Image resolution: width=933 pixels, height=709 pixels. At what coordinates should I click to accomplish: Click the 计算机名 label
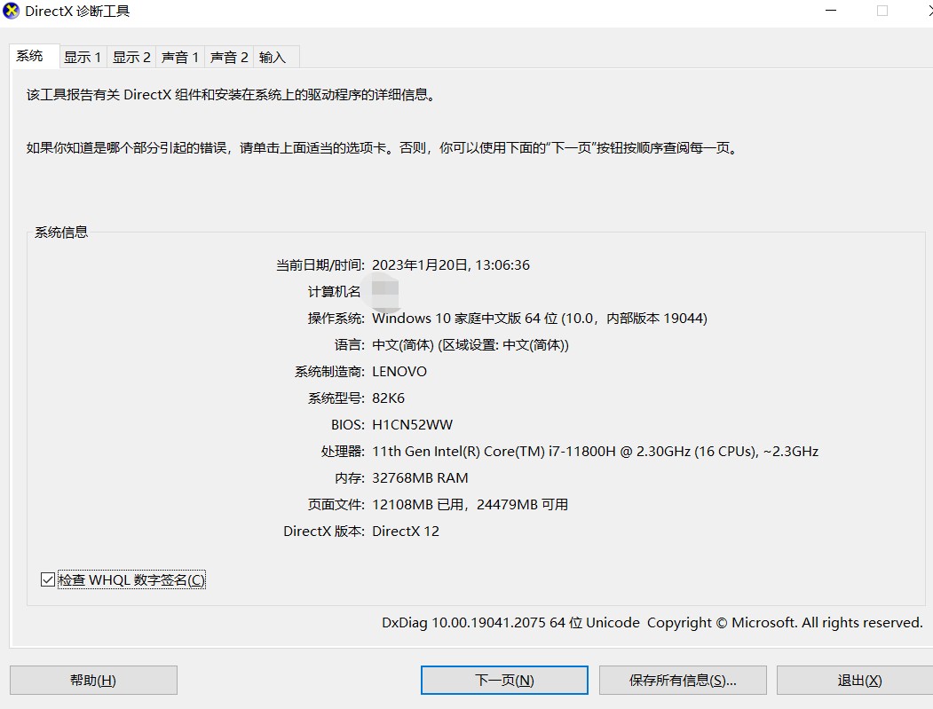coord(335,291)
